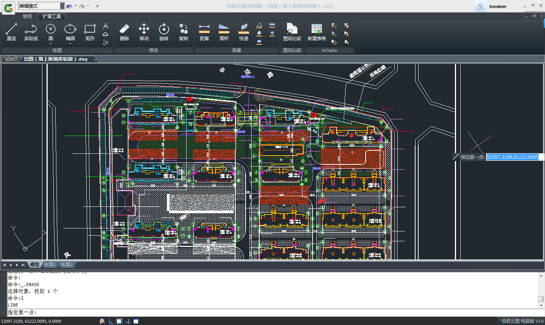Screen dimensions: 545x325
Task: Open the 距离 distance measuring tool
Action: (x=204, y=32)
